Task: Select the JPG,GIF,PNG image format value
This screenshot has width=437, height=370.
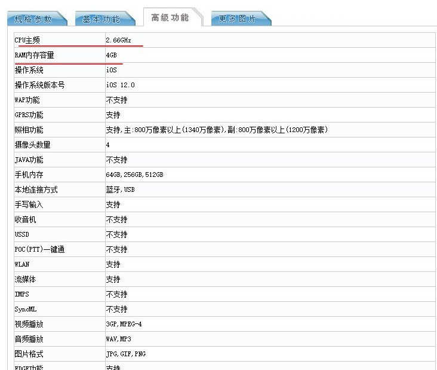Action: click(125, 354)
